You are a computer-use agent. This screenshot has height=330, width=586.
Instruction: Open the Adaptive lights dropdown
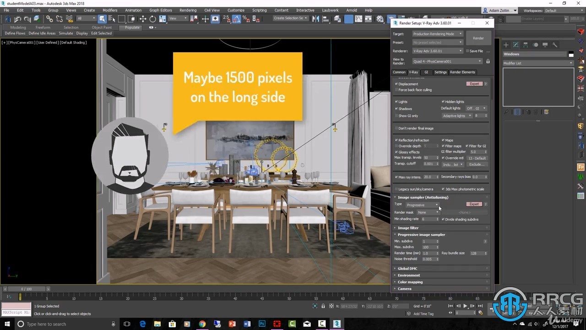click(x=457, y=116)
